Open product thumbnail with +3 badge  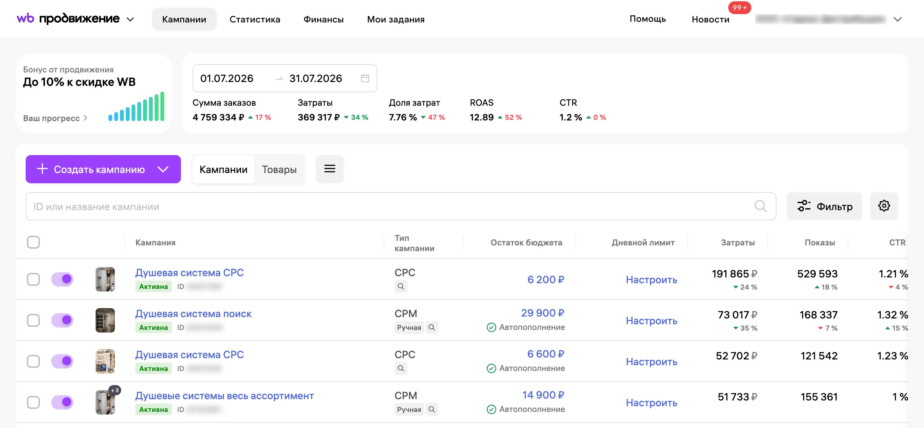pos(105,402)
